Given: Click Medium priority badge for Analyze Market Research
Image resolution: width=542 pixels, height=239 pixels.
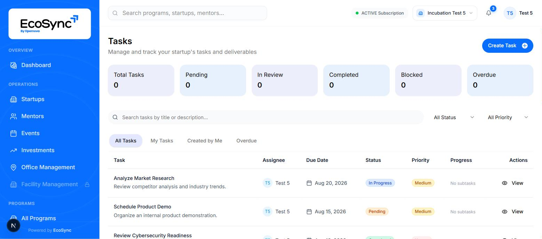Looking at the screenshot, I should point(423,183).
